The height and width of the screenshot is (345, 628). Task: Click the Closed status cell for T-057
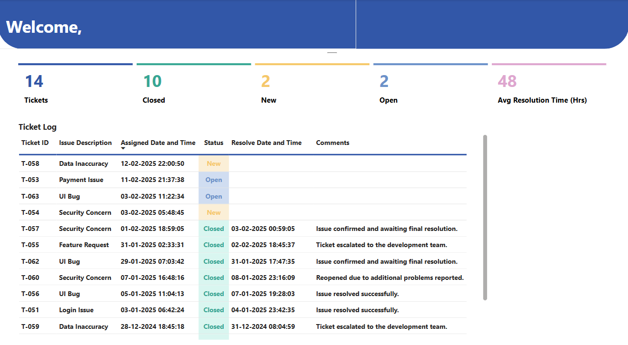(x=214, y=229)
